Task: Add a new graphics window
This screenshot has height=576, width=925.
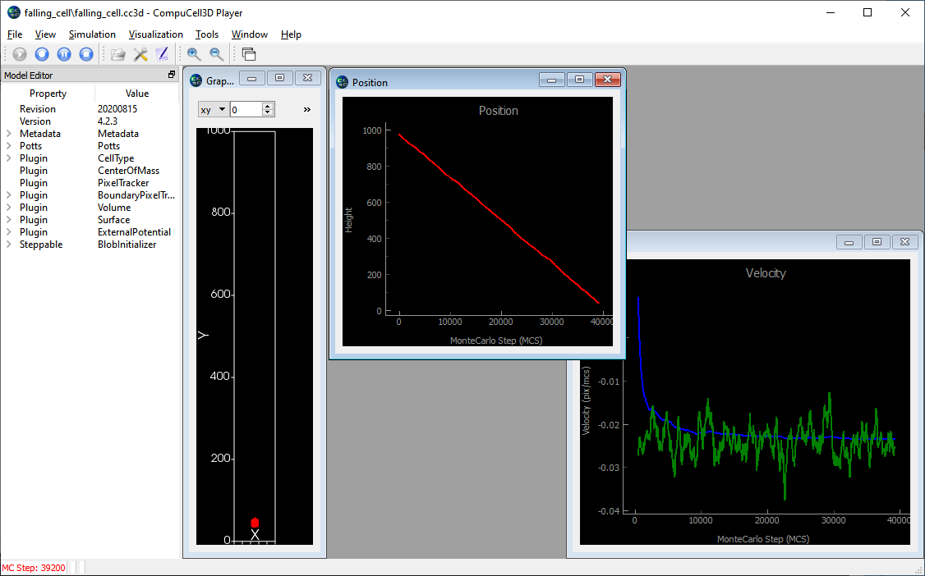Action: [249, 54]
